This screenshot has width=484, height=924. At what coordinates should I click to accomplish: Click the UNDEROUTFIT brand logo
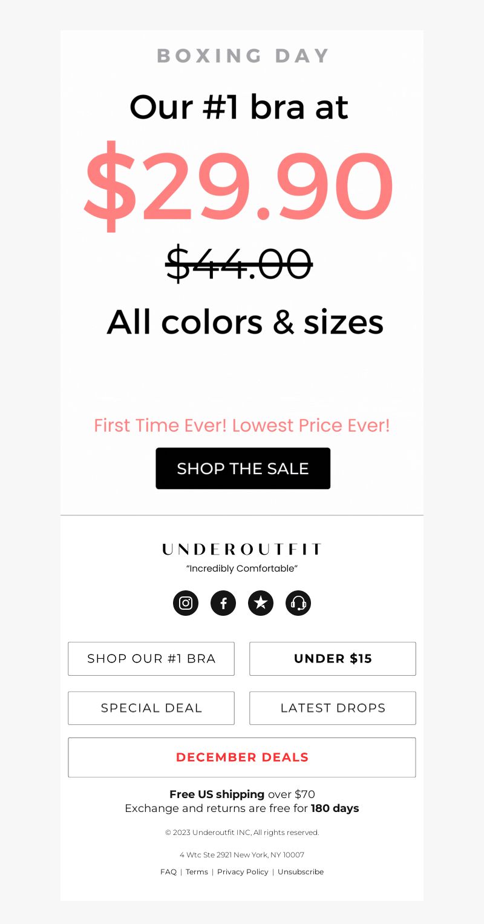pyautogui.click(x=242, y=549)
